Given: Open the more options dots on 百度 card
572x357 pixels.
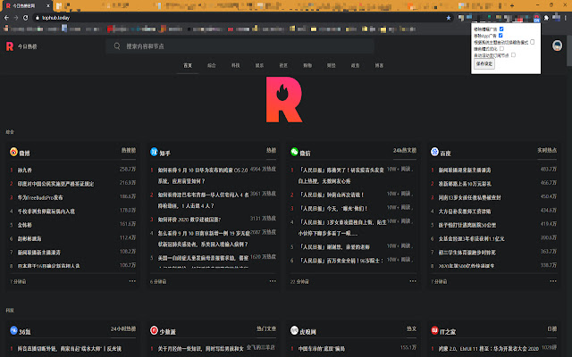Looking at the screenshot, I should pos(553,281).
